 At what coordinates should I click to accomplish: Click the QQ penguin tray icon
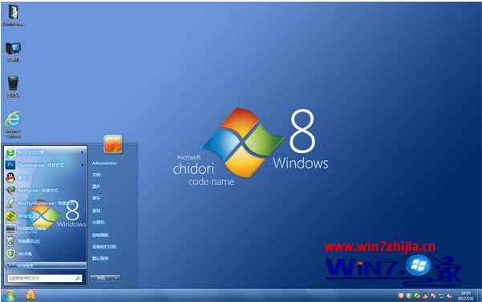click(x=425, y=296)
